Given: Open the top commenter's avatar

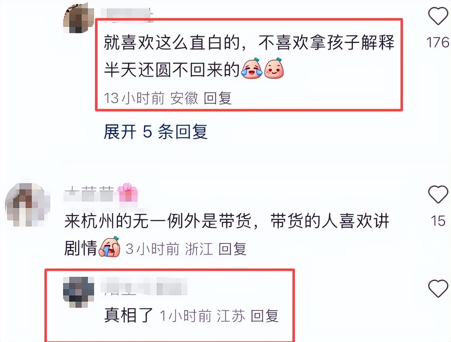Looking at the screenshot, I should coord(79,18).
